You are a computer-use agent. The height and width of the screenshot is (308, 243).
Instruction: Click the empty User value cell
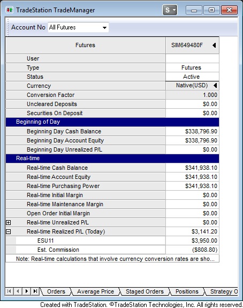(x=192, y=58)
